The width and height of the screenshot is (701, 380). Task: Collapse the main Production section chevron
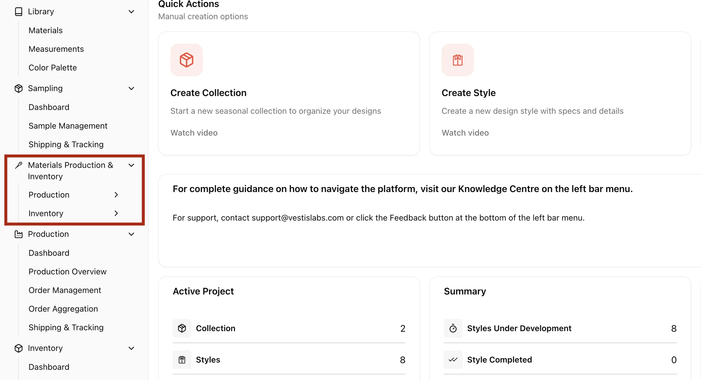[x=131, y=234]
